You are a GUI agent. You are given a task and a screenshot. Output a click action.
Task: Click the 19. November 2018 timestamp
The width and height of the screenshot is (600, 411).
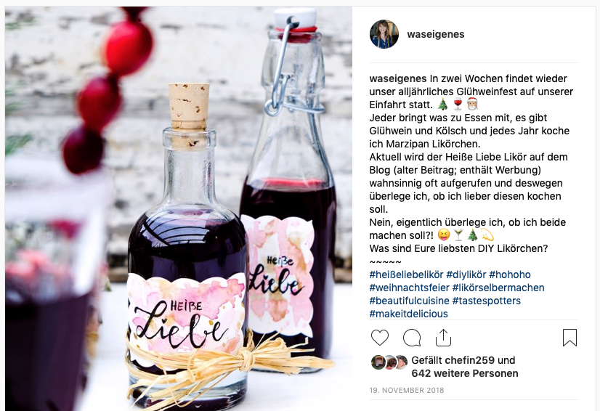click(407, 391)
